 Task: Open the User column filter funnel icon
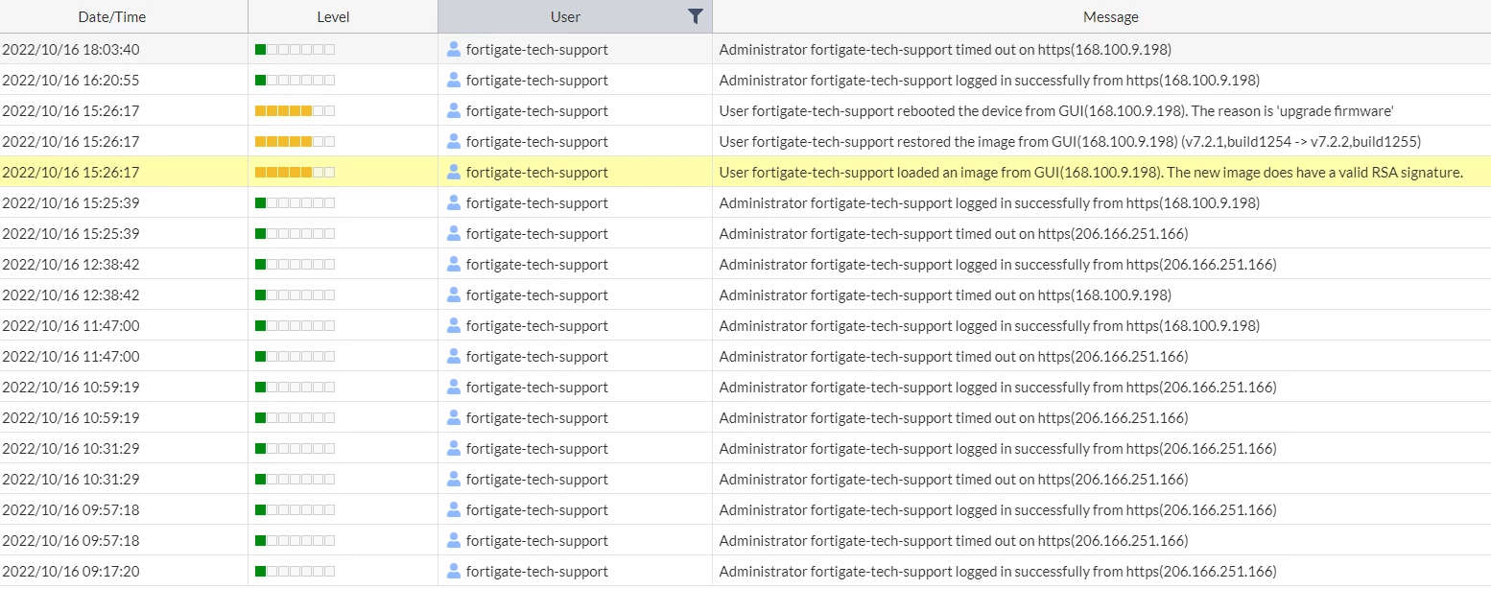point(696,16)
